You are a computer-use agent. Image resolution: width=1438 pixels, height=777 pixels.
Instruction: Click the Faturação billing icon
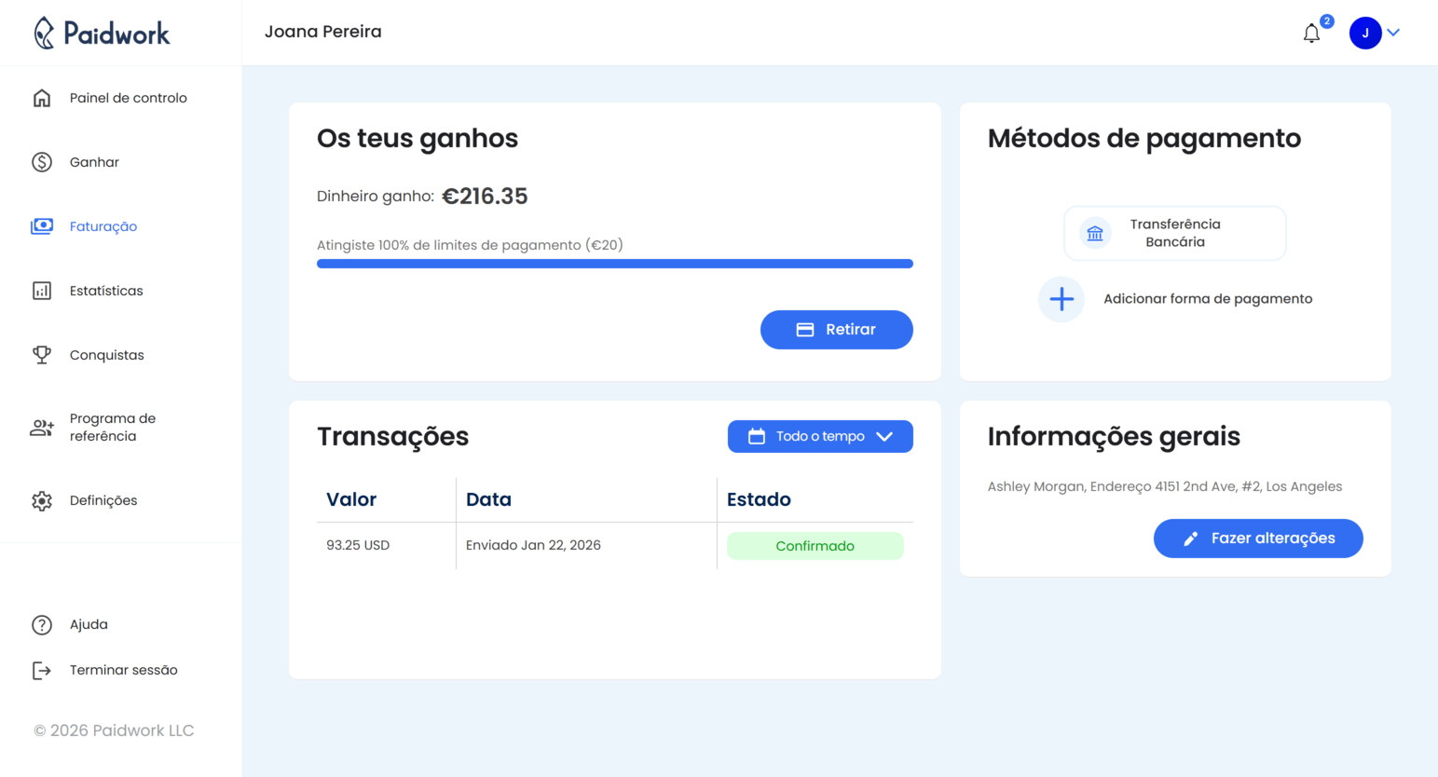pos(42,225)
